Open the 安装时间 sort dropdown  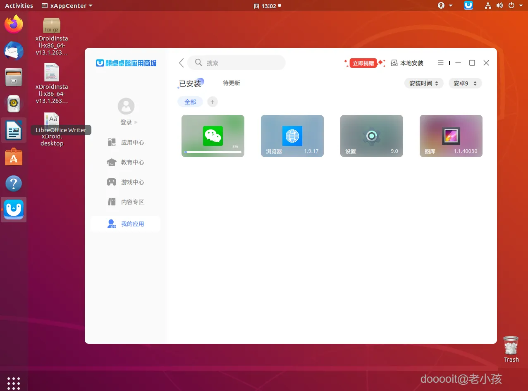click(x=424, y=83)
